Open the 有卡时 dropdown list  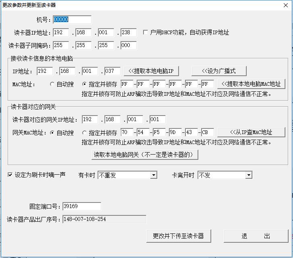[x=153, y=175]
